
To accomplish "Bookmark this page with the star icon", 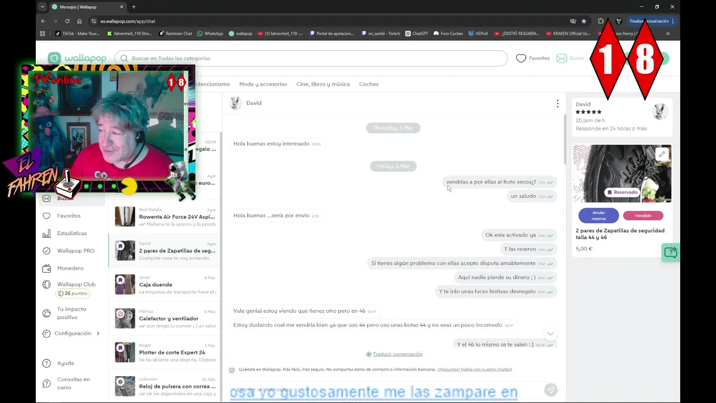I will pos(584,21).
